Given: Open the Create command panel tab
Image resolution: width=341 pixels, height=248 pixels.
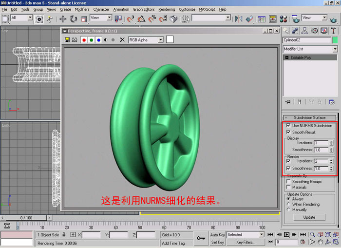Looking at the screenshot, I should pyautogui.click(x=286, y=31).
